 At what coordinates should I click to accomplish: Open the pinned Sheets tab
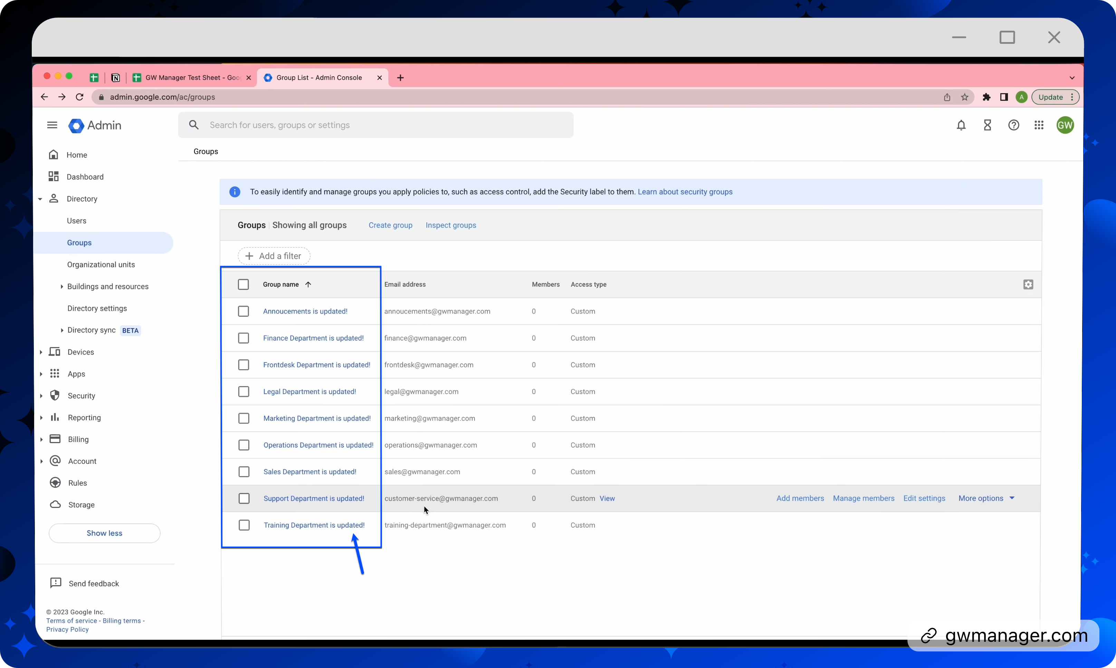[94, 77]
